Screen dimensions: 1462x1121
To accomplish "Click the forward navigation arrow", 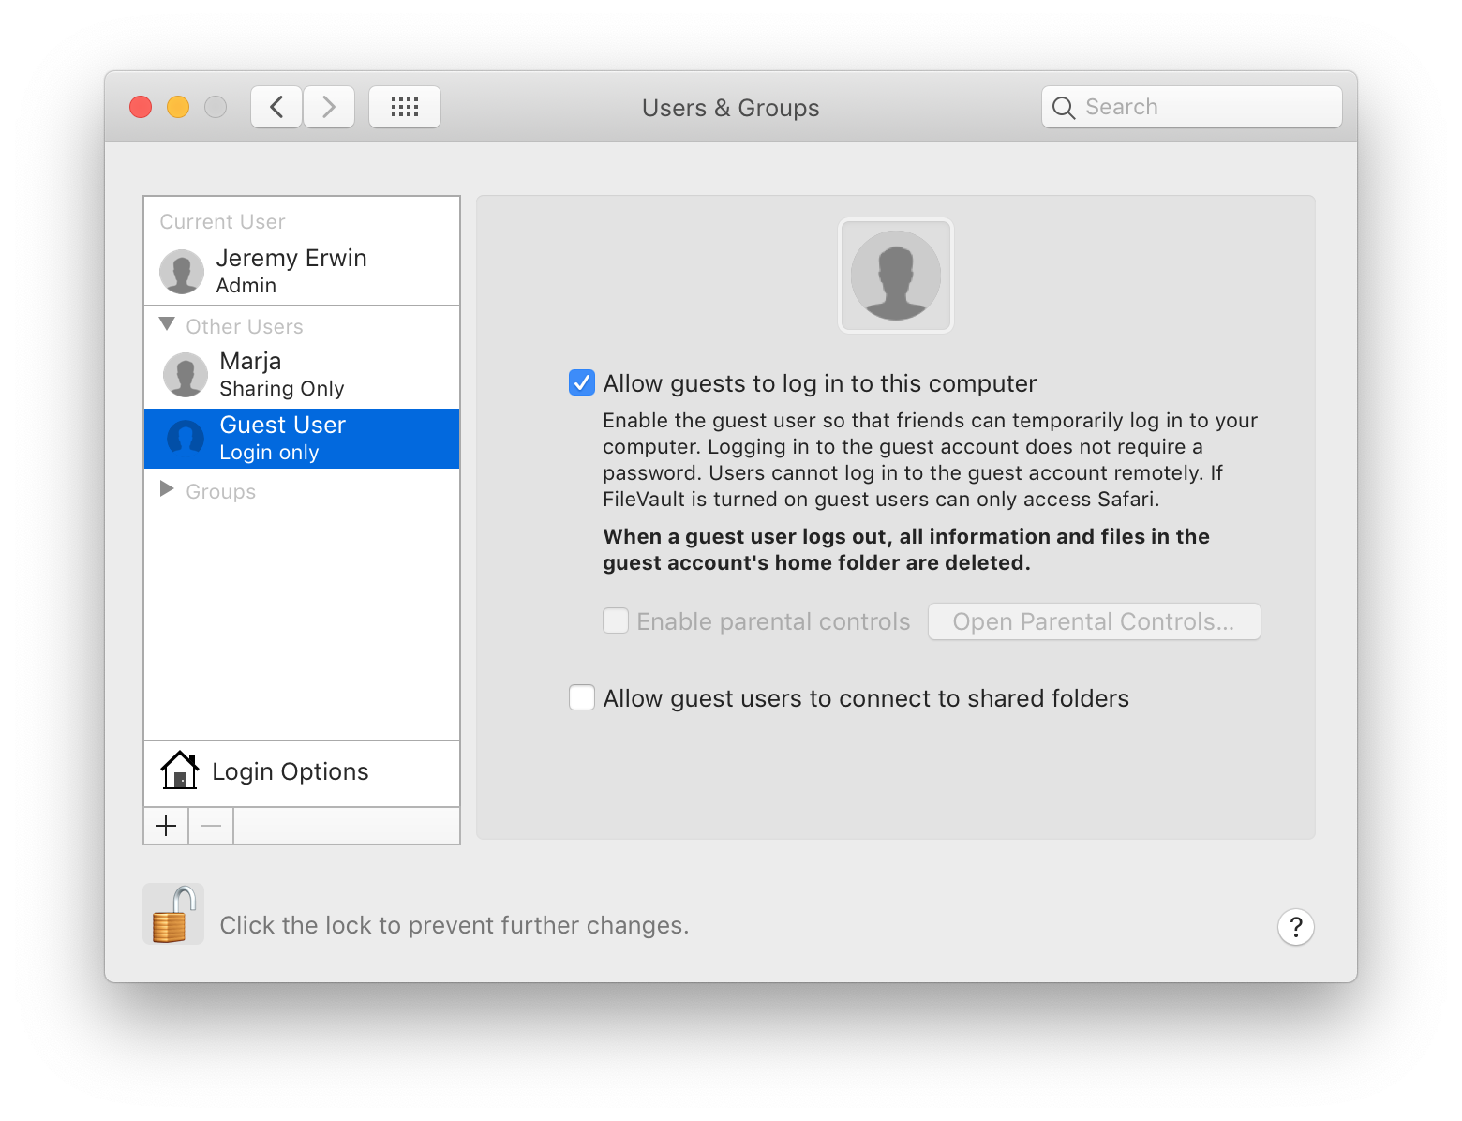I will tap(329, 107).
